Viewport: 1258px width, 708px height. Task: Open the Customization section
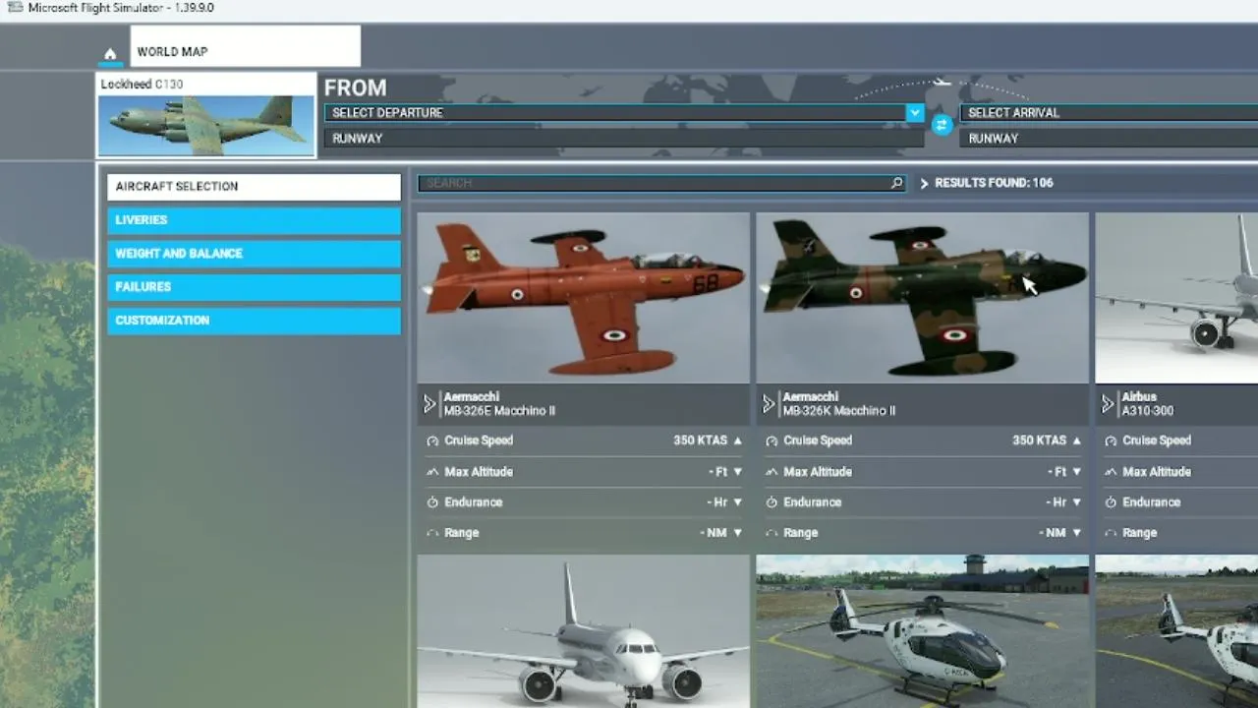pyautogui.click(x=254, y=321)
